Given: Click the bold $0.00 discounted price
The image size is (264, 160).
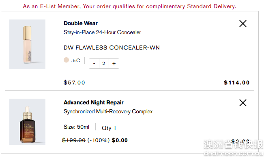Looking at the screenshot, I should click(x=120, y=140).
